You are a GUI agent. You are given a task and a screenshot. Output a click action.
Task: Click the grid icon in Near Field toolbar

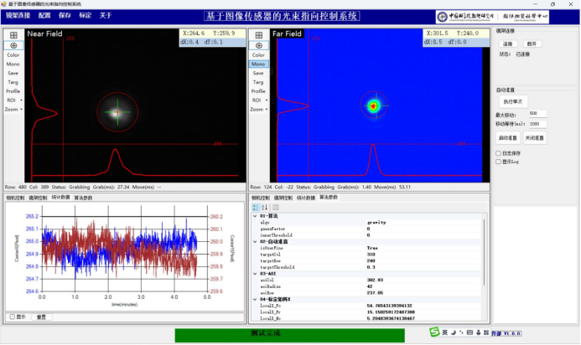13,35
